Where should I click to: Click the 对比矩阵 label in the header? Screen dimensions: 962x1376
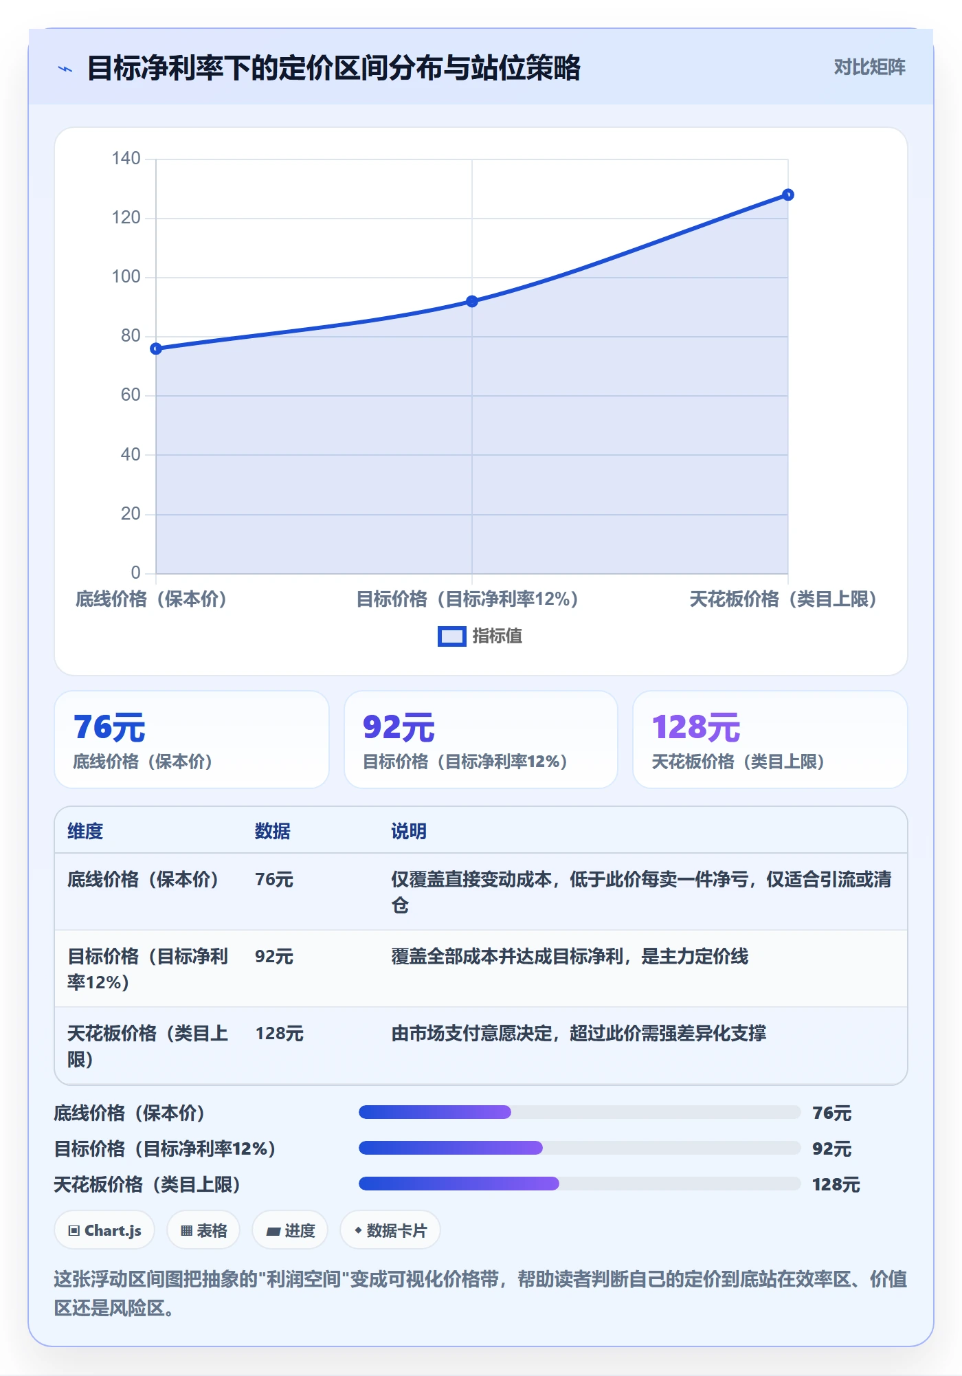click(x=869, y=67)
